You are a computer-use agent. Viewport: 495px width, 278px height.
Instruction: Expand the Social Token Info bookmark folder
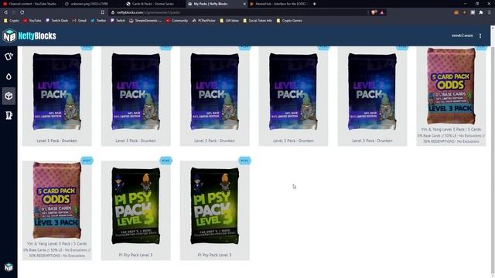[258, 21]
